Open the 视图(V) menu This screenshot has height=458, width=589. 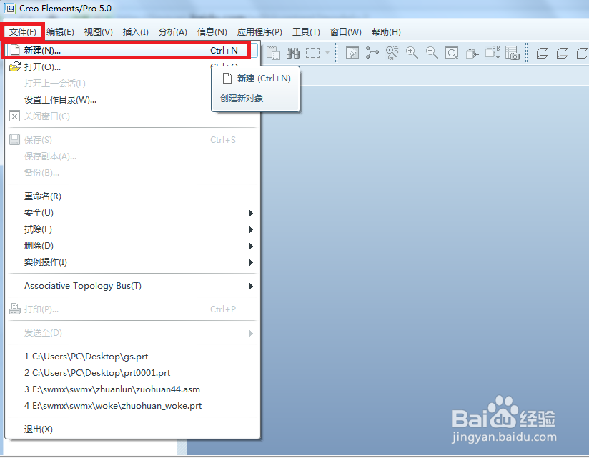point(99,32)
